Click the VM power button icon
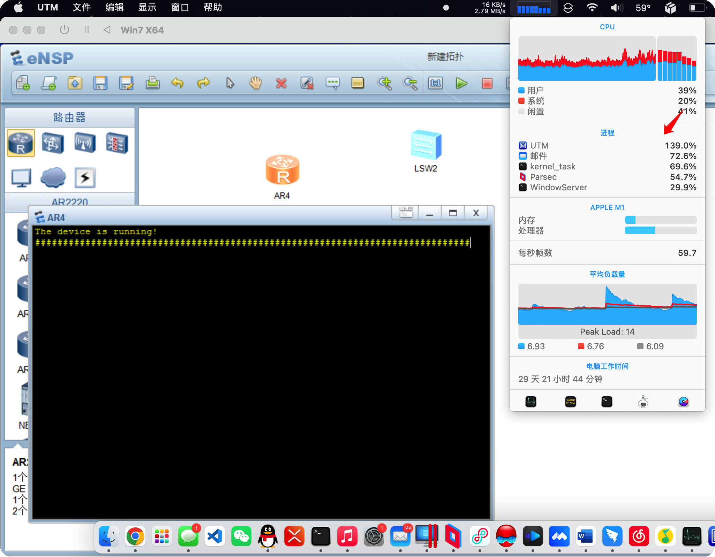 coord(65,30)
